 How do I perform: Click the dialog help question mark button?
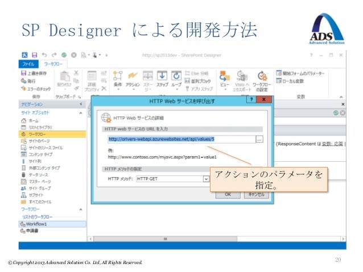(251, 99)
